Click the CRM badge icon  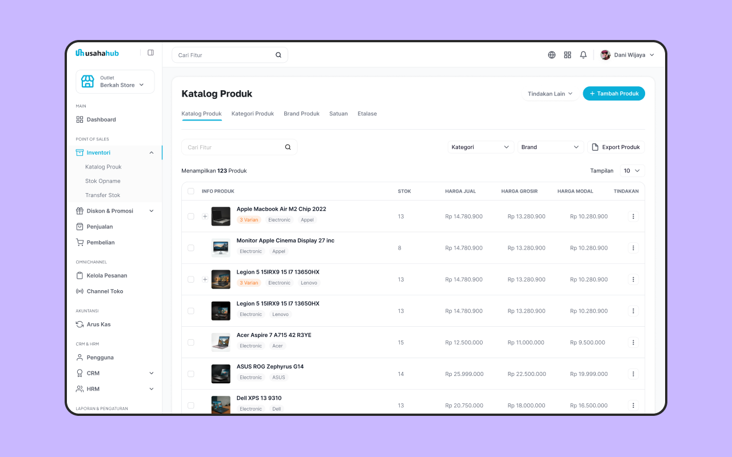click(x=79, y=373)
